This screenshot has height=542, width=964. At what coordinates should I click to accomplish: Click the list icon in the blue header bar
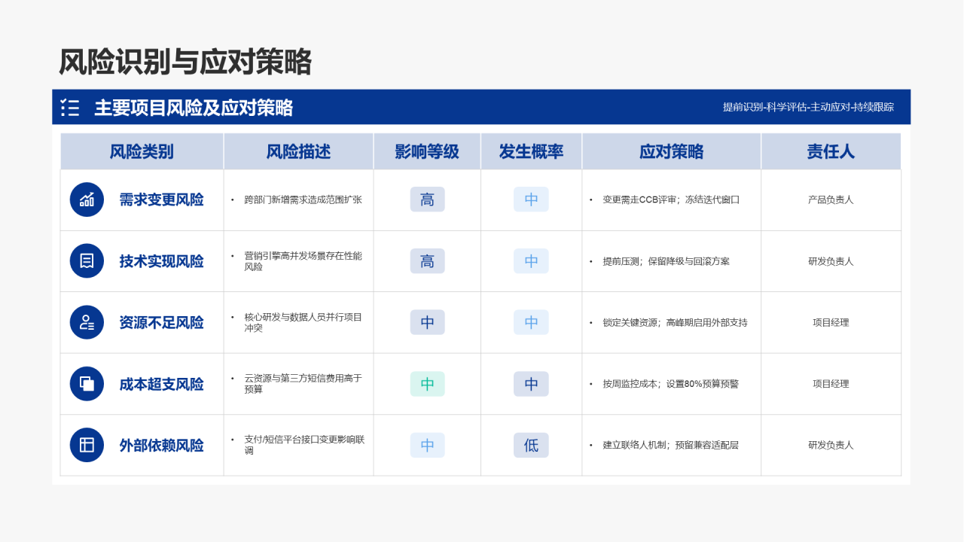coord(70,108)
